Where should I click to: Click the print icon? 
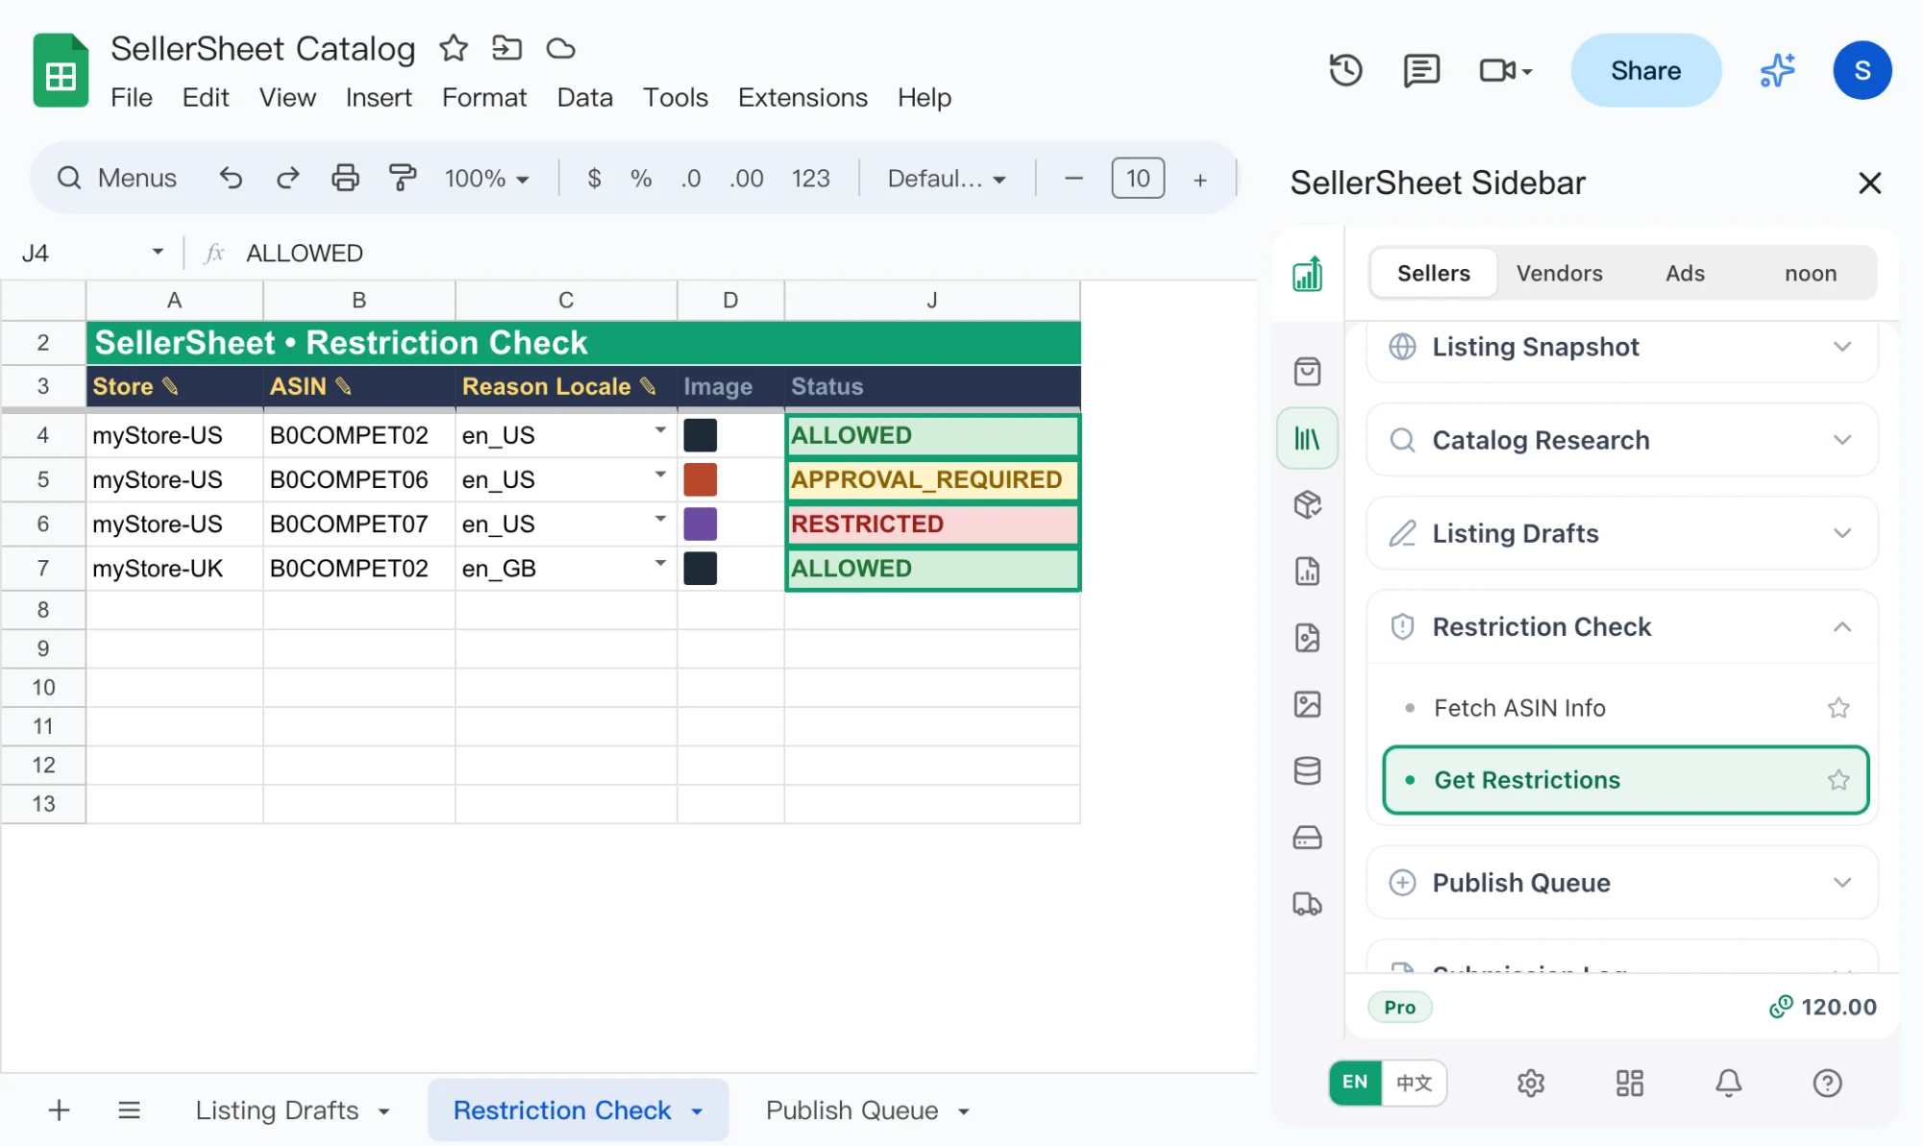click(x=345, y=178)
